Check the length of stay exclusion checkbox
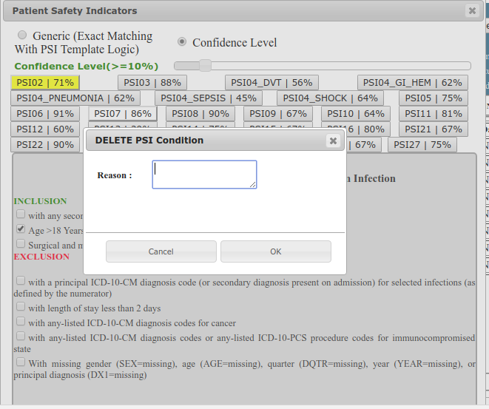The width and height of the screenshot is (489, 409). pyautogui.click(x=21, y=307)
